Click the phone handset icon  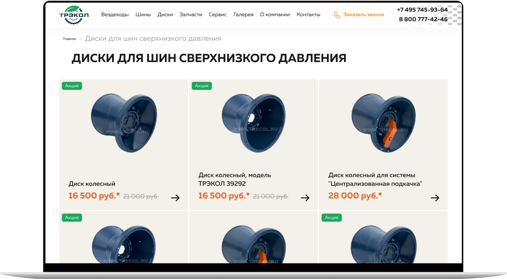(x=337, y=15)
